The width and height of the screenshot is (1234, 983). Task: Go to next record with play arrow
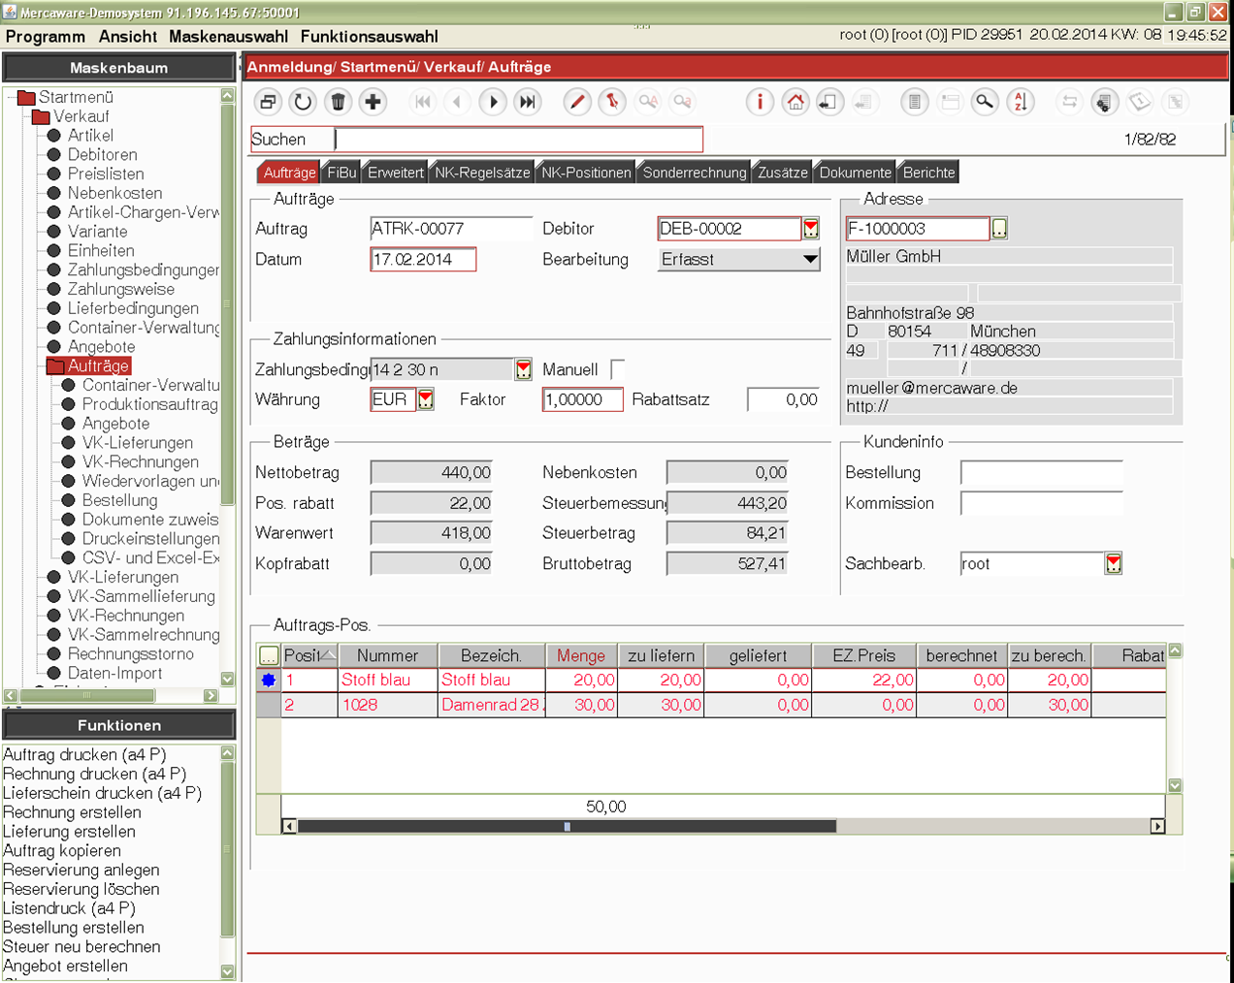tap(493, 102)
